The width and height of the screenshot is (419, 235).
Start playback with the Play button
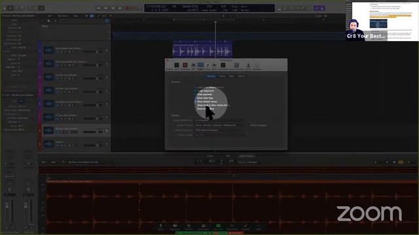click(x=120, y=8)
